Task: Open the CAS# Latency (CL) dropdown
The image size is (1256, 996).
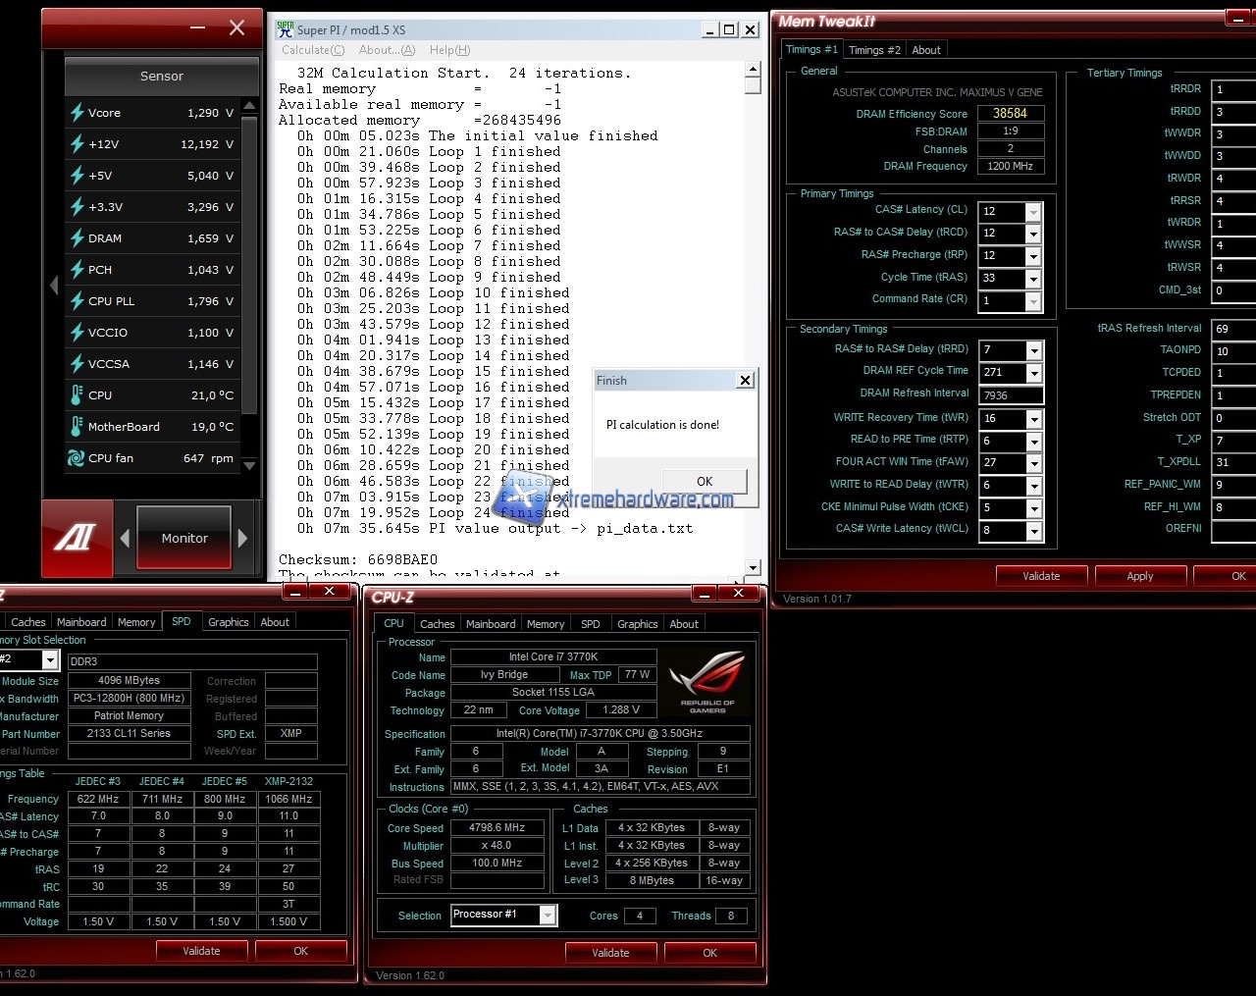Action: click(x=1032, y=212)
